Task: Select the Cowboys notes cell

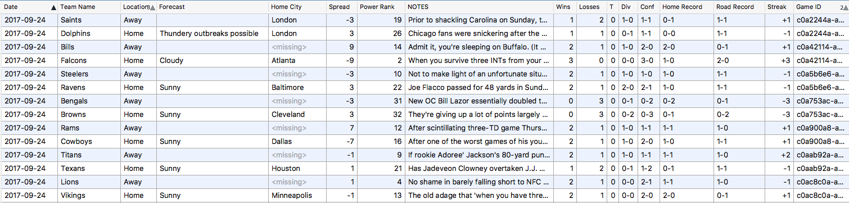Action: (x=479, y=142)
